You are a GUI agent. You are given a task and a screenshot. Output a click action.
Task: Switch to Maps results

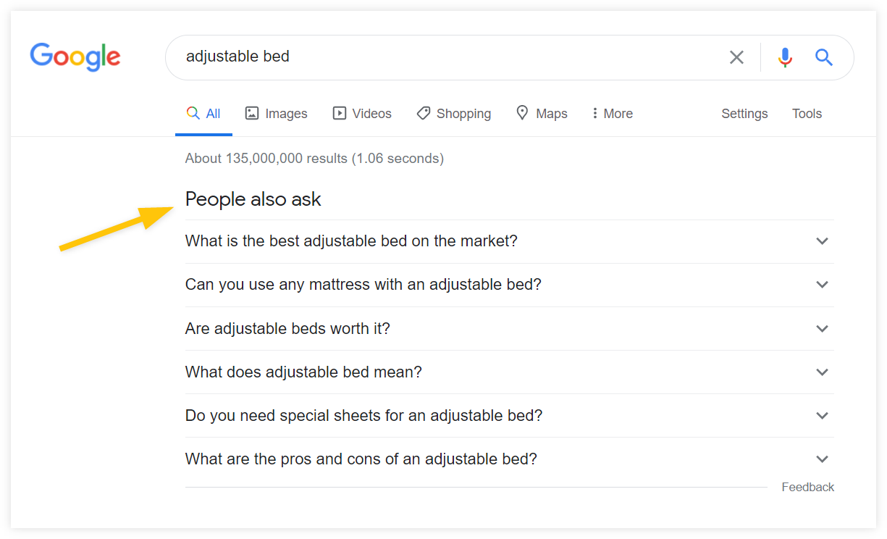[542, 114]
